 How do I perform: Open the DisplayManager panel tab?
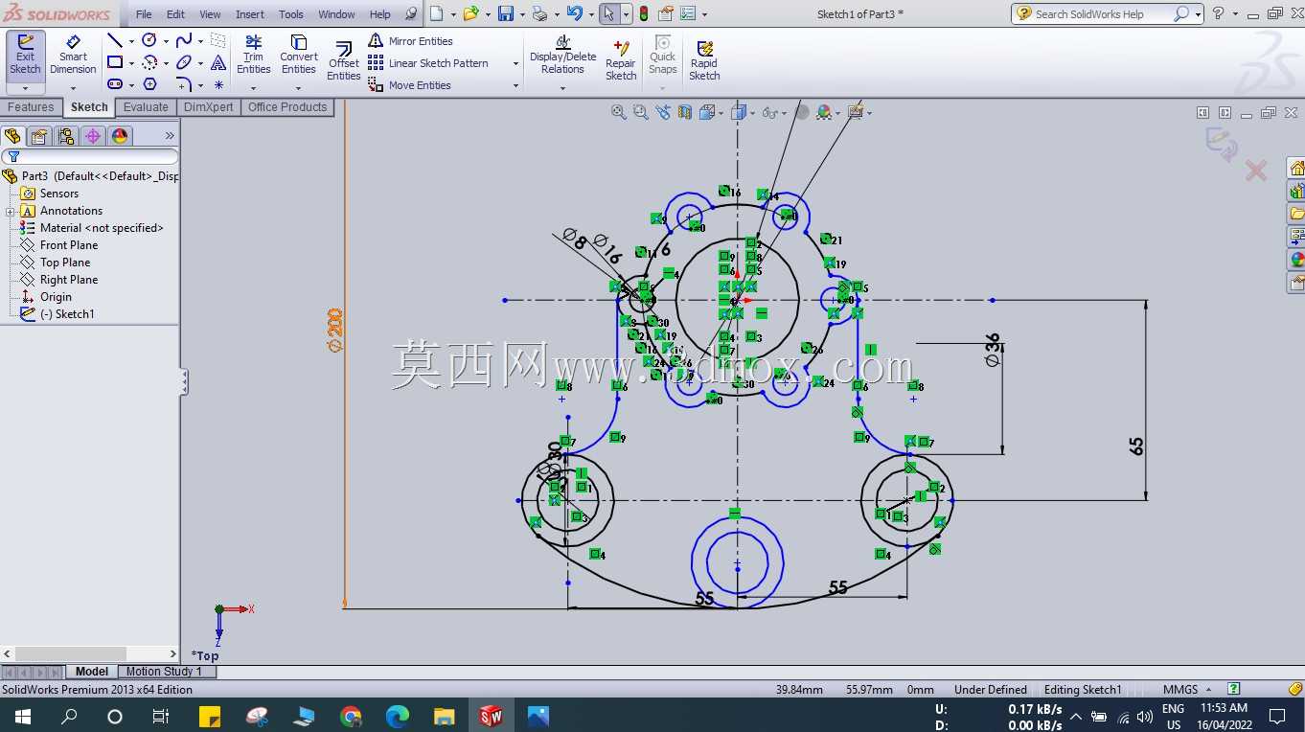[120, 136]
